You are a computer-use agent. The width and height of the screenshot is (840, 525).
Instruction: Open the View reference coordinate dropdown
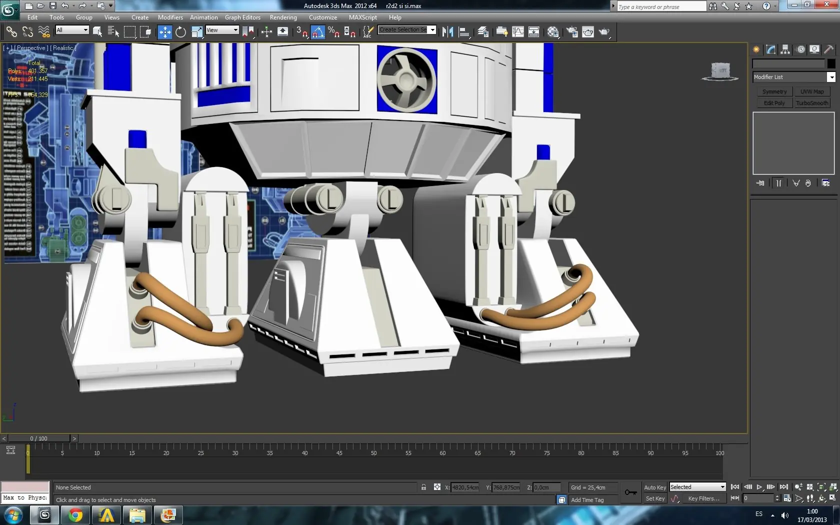[222, 30]
